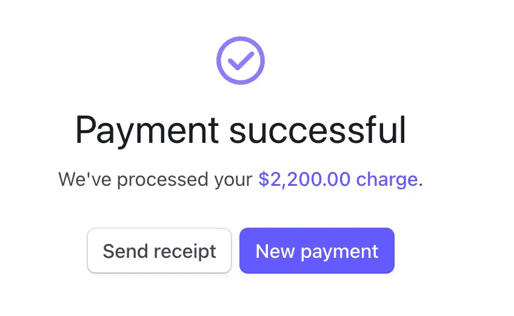Click the circled check icon above the heading
Viewport: 514px width, 316px height.
241,61
